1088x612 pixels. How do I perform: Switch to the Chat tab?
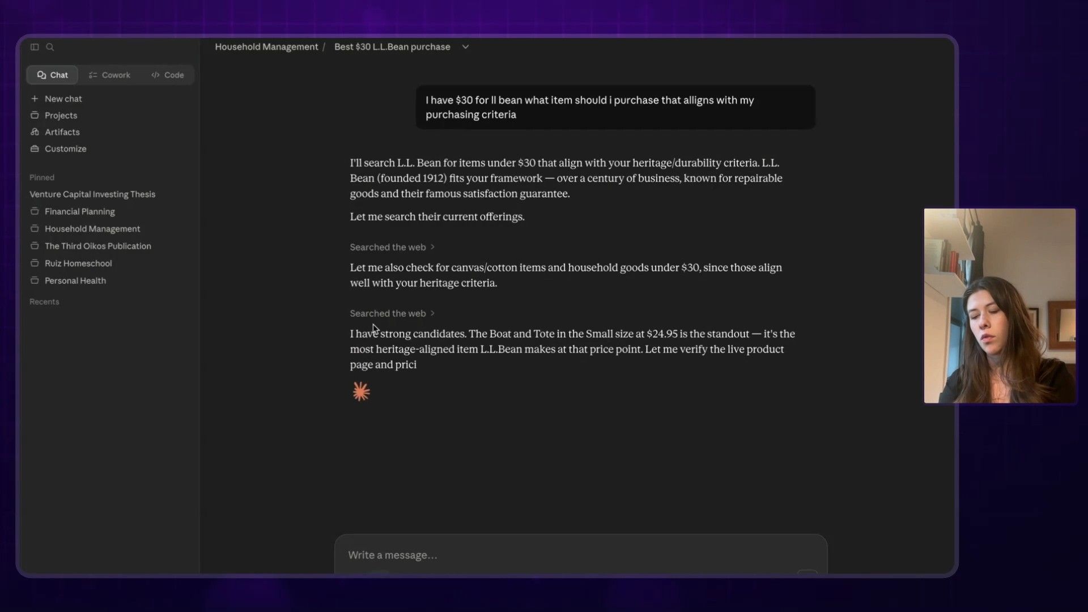click(52, 75)
